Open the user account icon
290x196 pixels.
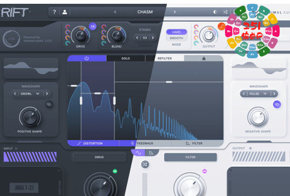coord(65,12)
